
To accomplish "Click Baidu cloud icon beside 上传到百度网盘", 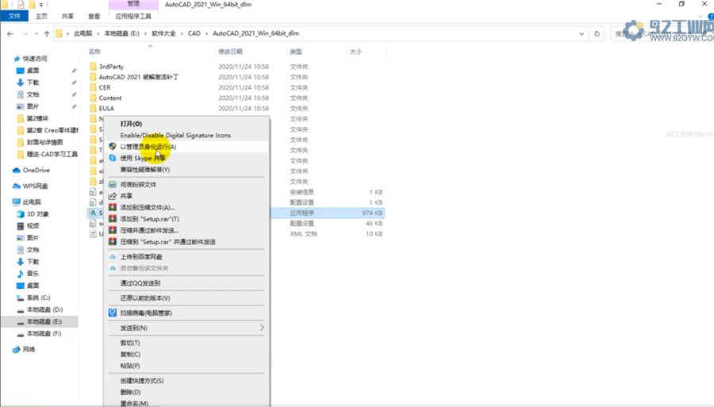I will coord(113,257).
